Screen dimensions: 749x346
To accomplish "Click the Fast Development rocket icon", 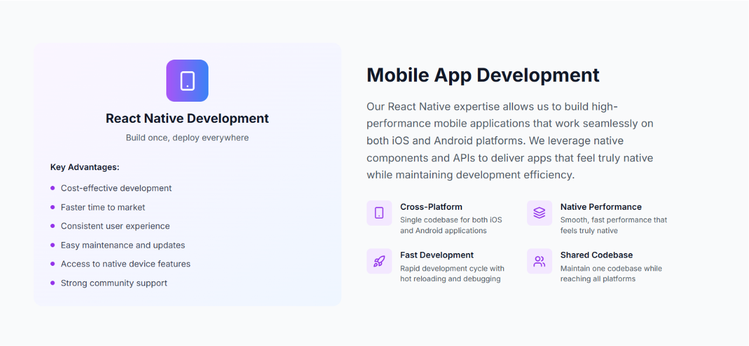I will (379, 261).
